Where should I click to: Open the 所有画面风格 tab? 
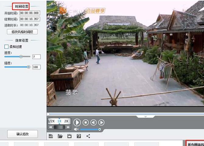(x=196, y=144)
